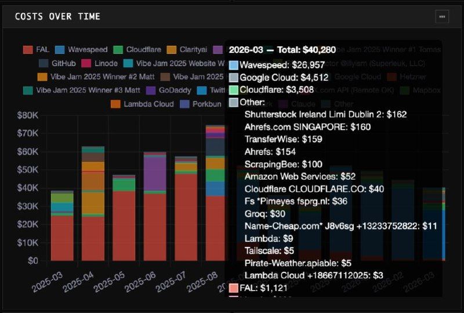Click 'Ahrefs.com SINGAPORE: $160' entry
464x313 pixels.
(307, 127)
